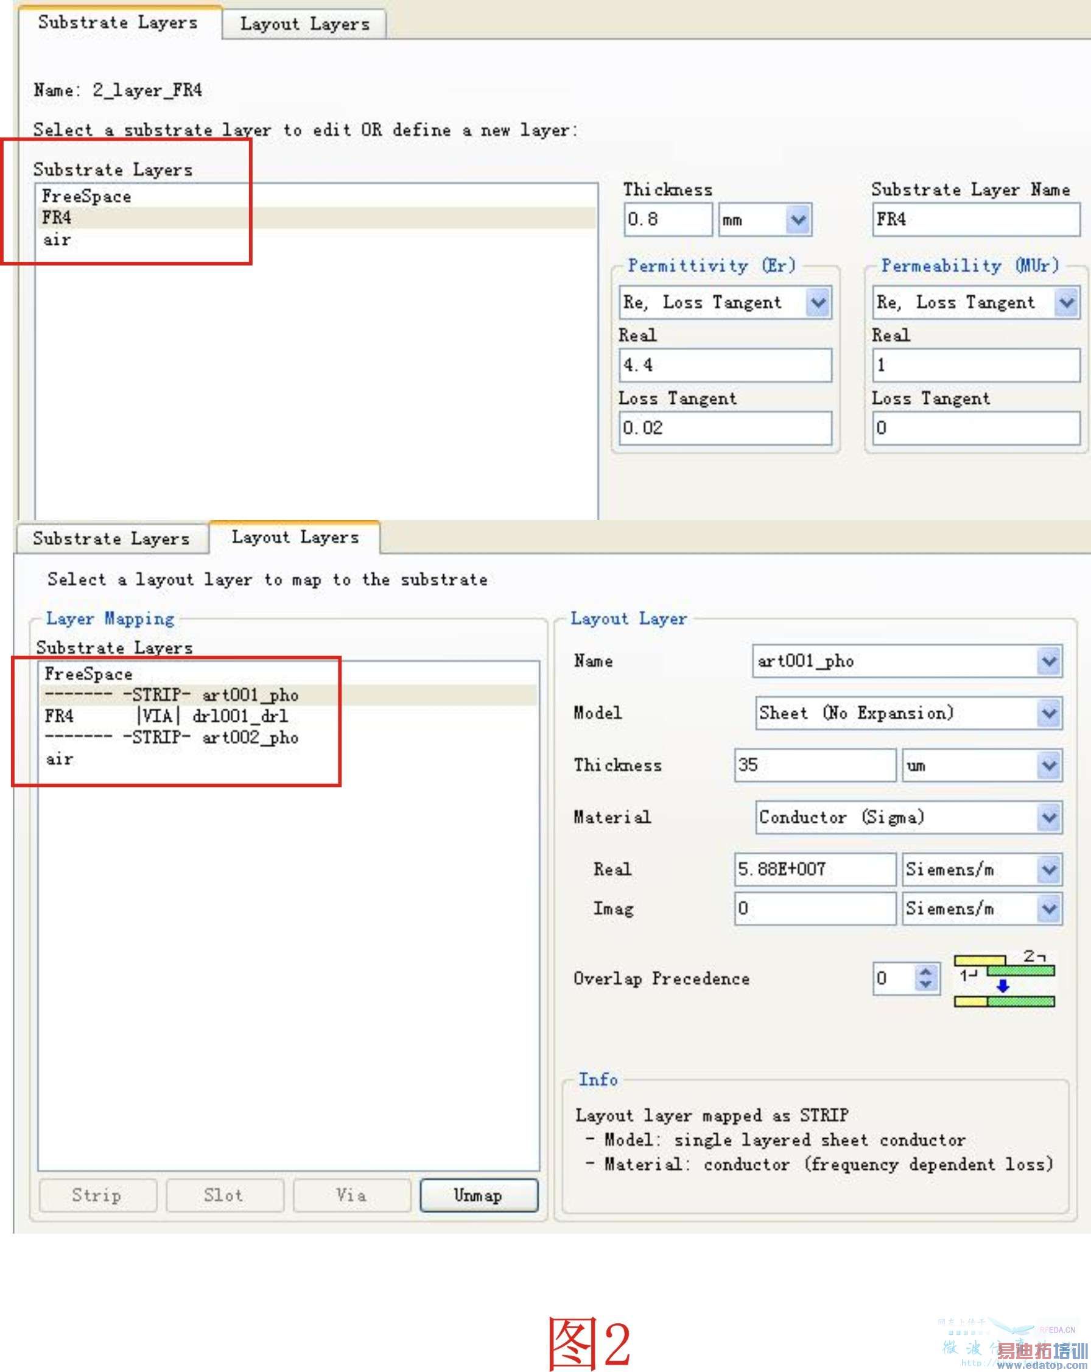Click the Permeability Real field showing 1
Screen dimensions: 1091x1372
click(976, 365)
